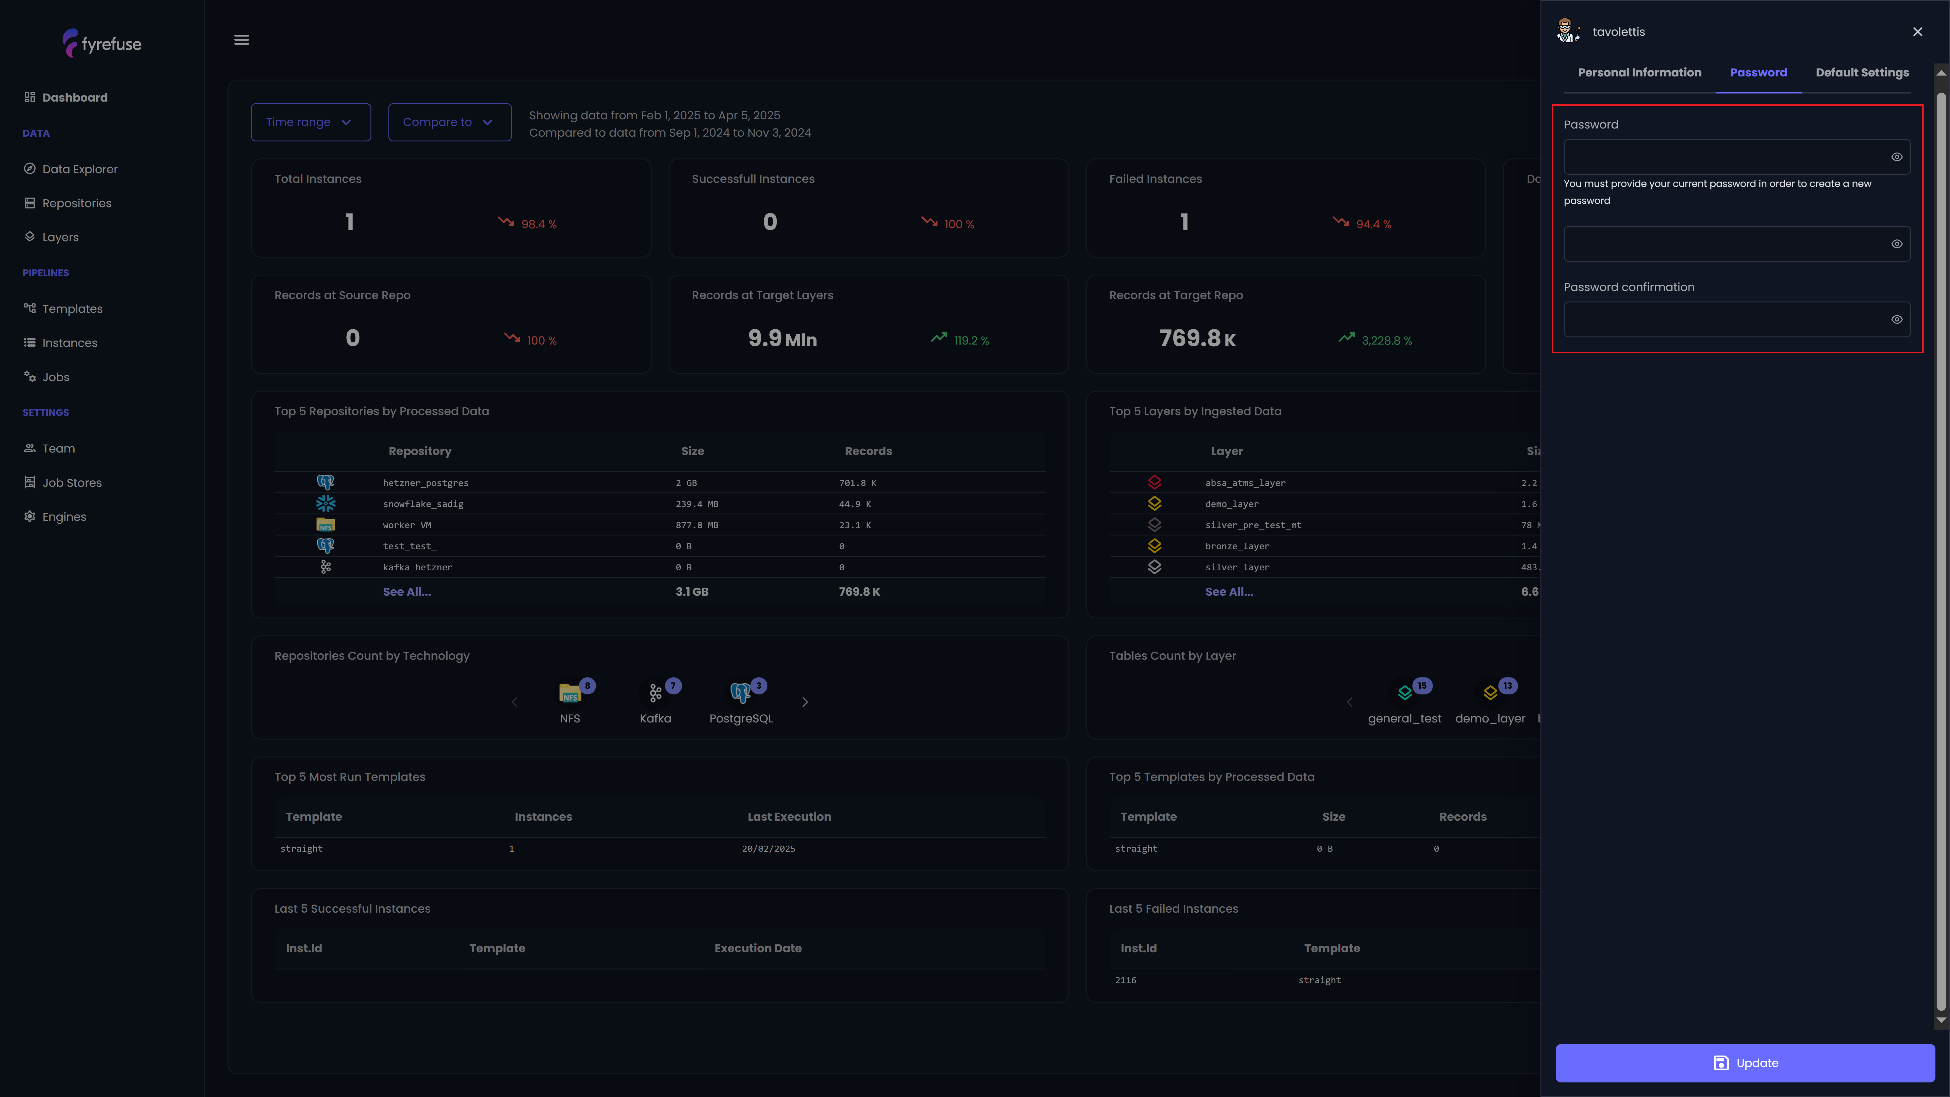
Task: Click the demo_layer yellow layer icon in table
Action: pos(1155,504)
